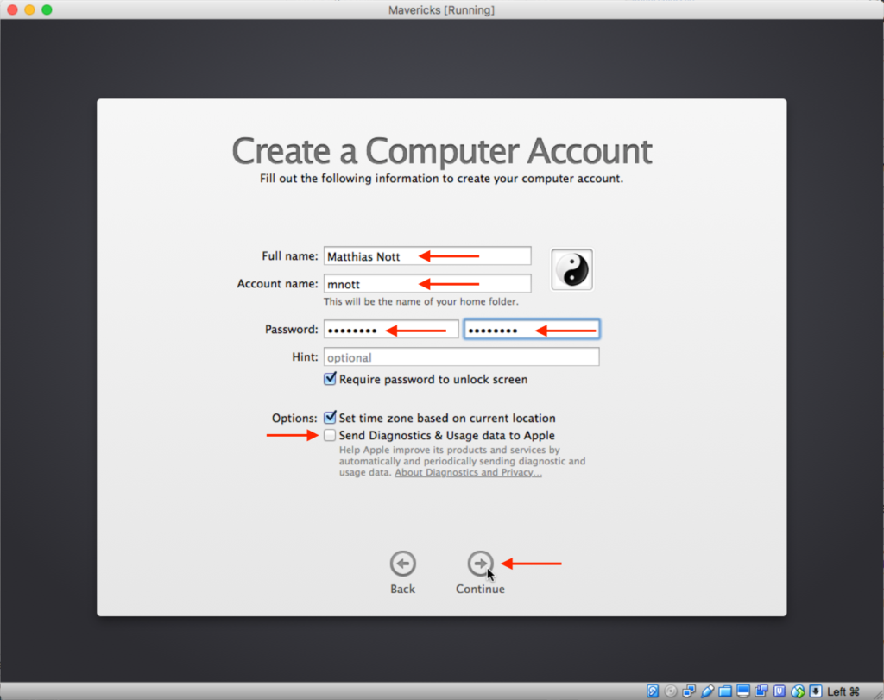Viewport: 884px width, 700px height.
Task: Click the password verify field
Action: 532,330
